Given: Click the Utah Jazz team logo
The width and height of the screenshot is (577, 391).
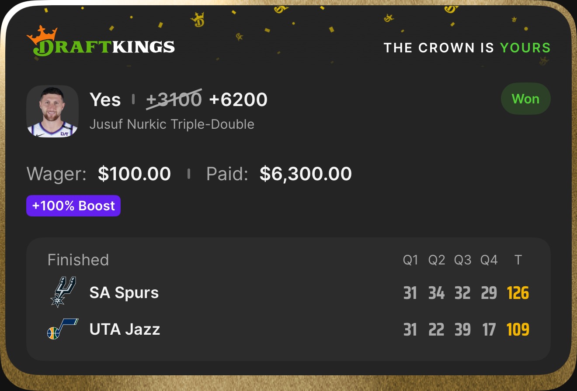Looking at the screenshot, I should coord(63,329).
